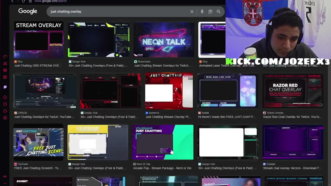
Task: Click the Streamlabs source label
Action: tap(144, 62)
